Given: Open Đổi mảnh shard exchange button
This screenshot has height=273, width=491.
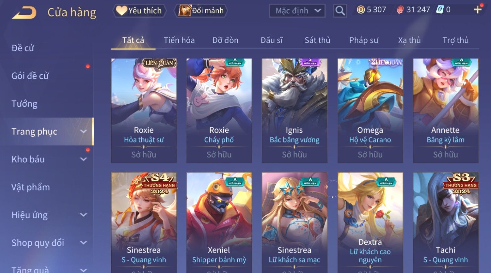Looking at the screenshot, I should click(202, 11).
